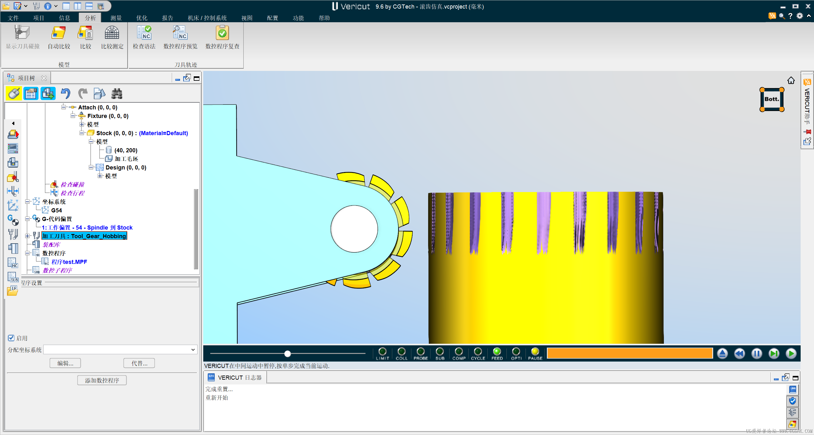Click the G-code offset icon in left sidebar
Screen dimensions: 814x435
click(x=13, y=219)
